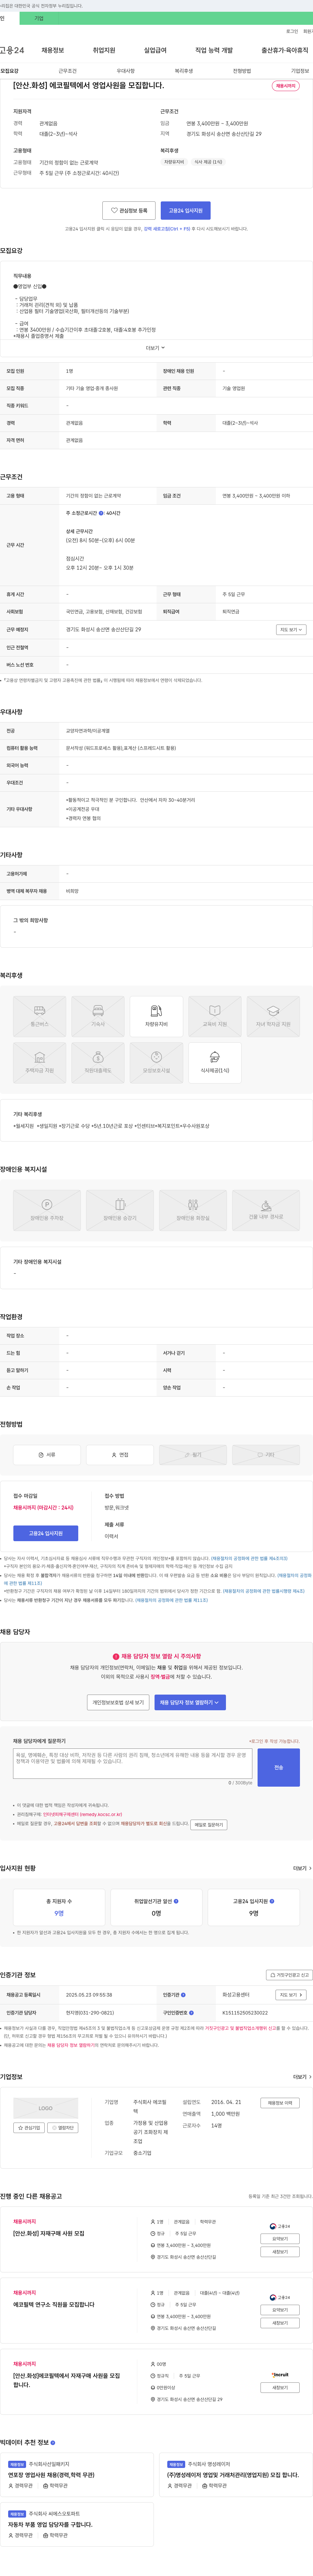
Task: Click the star 관심기업 button
Action: pos(29,2128)
